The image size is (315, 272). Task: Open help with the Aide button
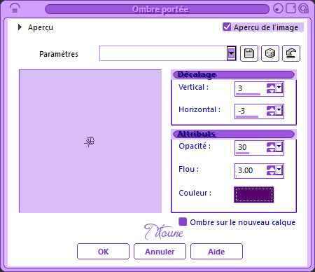point(216,252)
